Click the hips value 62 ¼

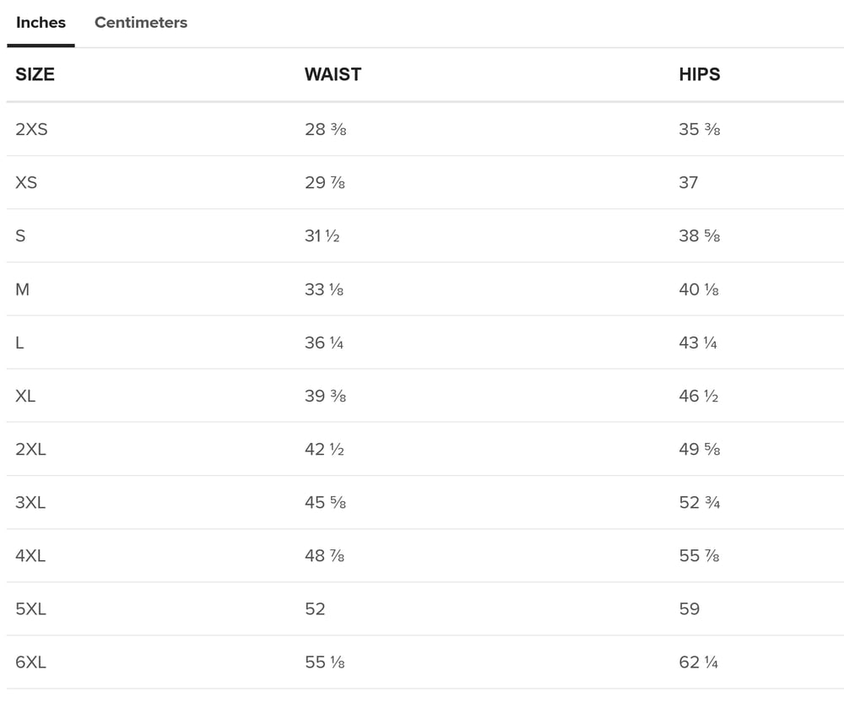point(698,662)
